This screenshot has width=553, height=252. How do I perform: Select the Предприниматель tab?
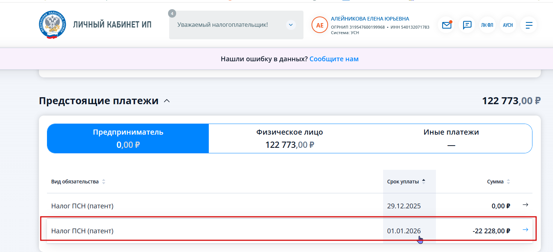128,138
